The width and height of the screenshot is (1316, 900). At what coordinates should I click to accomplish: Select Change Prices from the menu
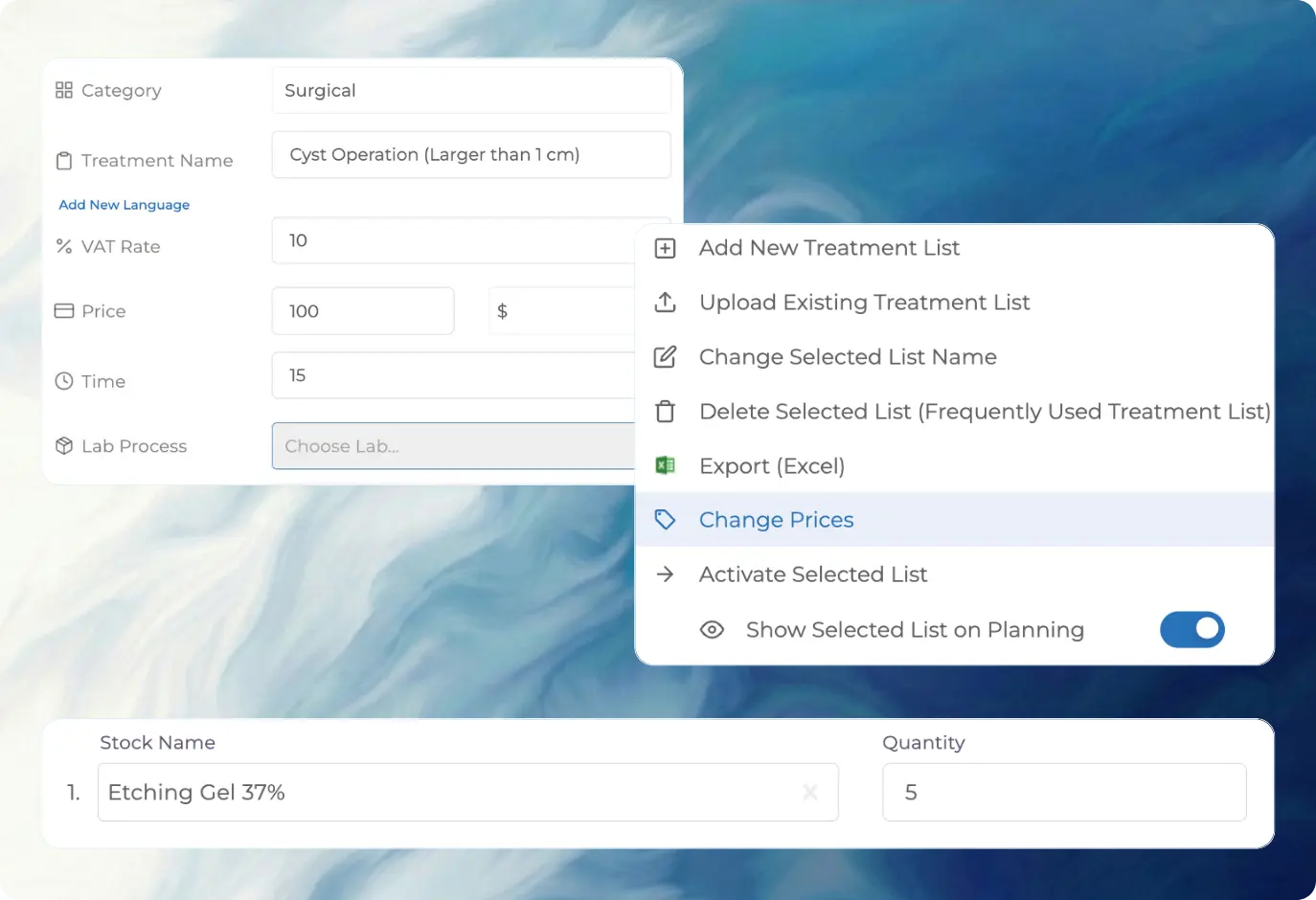(x=777, y=519)
